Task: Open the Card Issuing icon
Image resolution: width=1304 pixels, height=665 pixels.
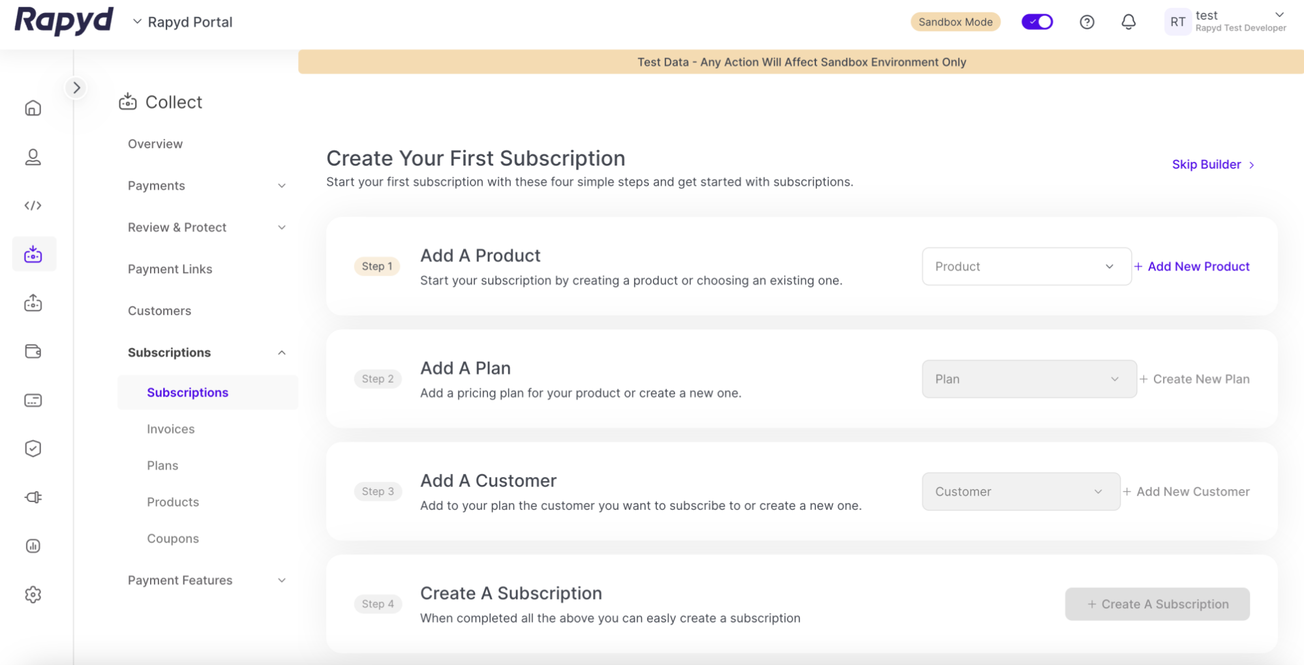Action: pos(33,400)
